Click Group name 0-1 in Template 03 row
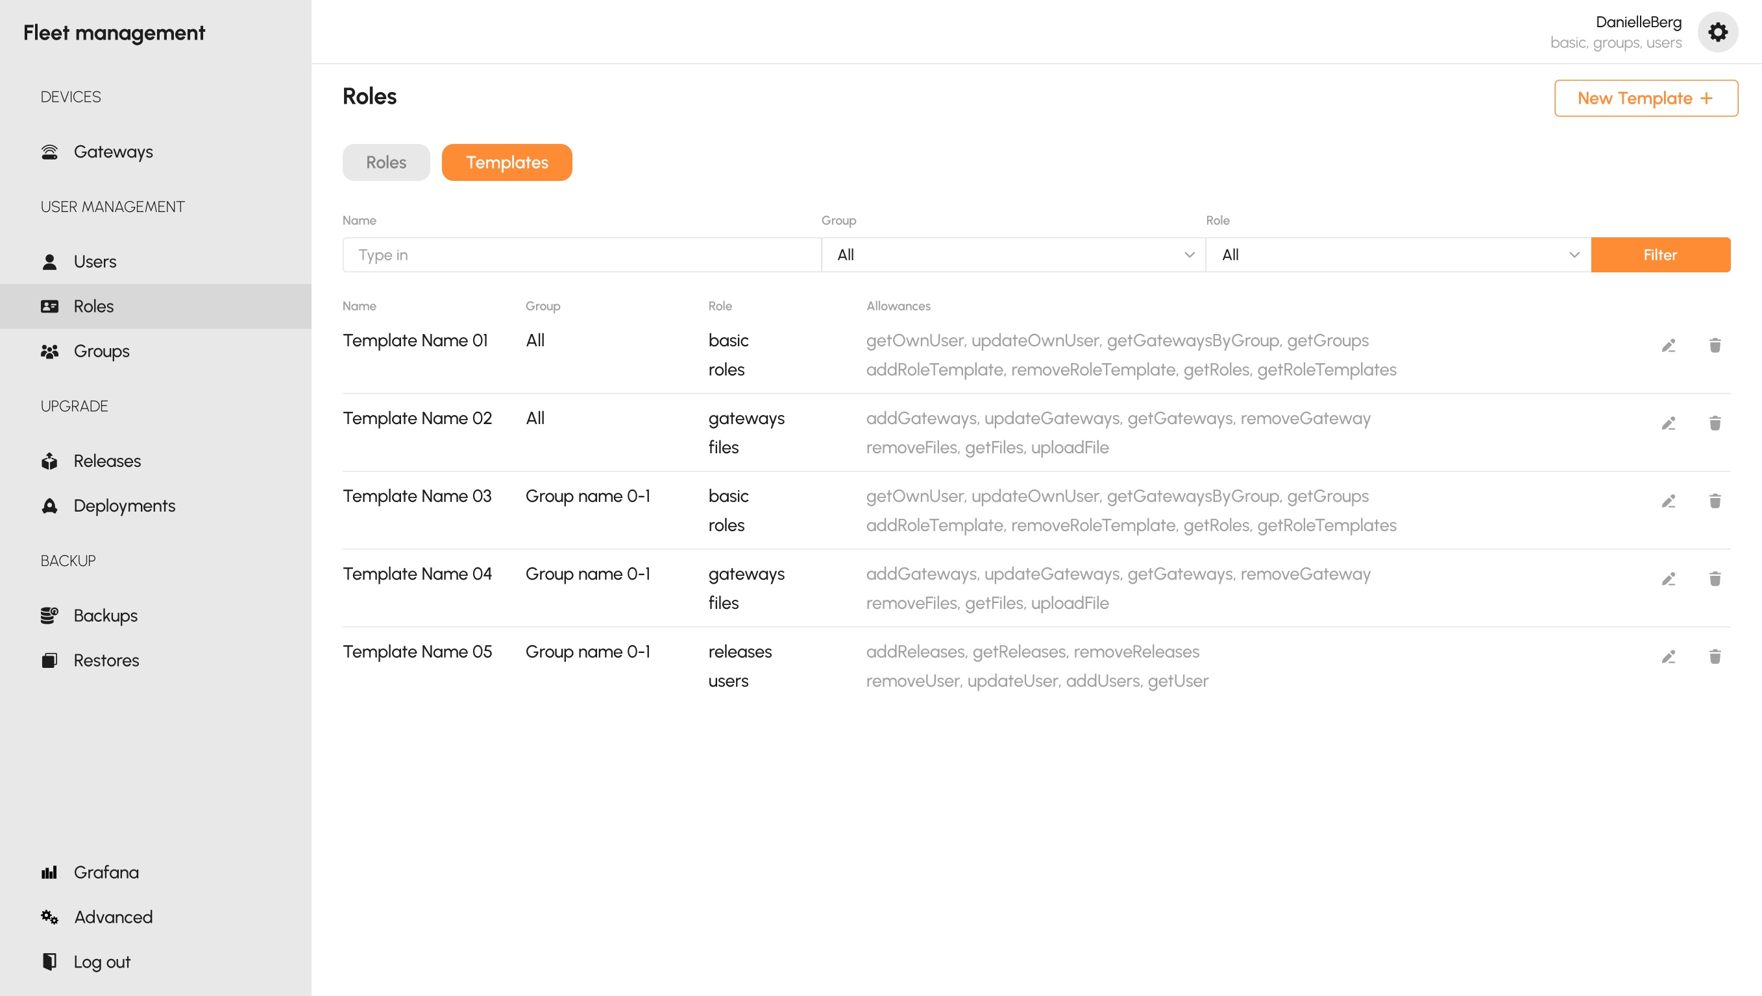This screenshot has width=1762, height=996. click(x=588, y=497)
